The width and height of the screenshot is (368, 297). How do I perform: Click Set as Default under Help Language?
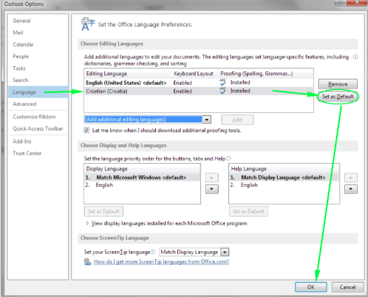(x=248, y=211)
